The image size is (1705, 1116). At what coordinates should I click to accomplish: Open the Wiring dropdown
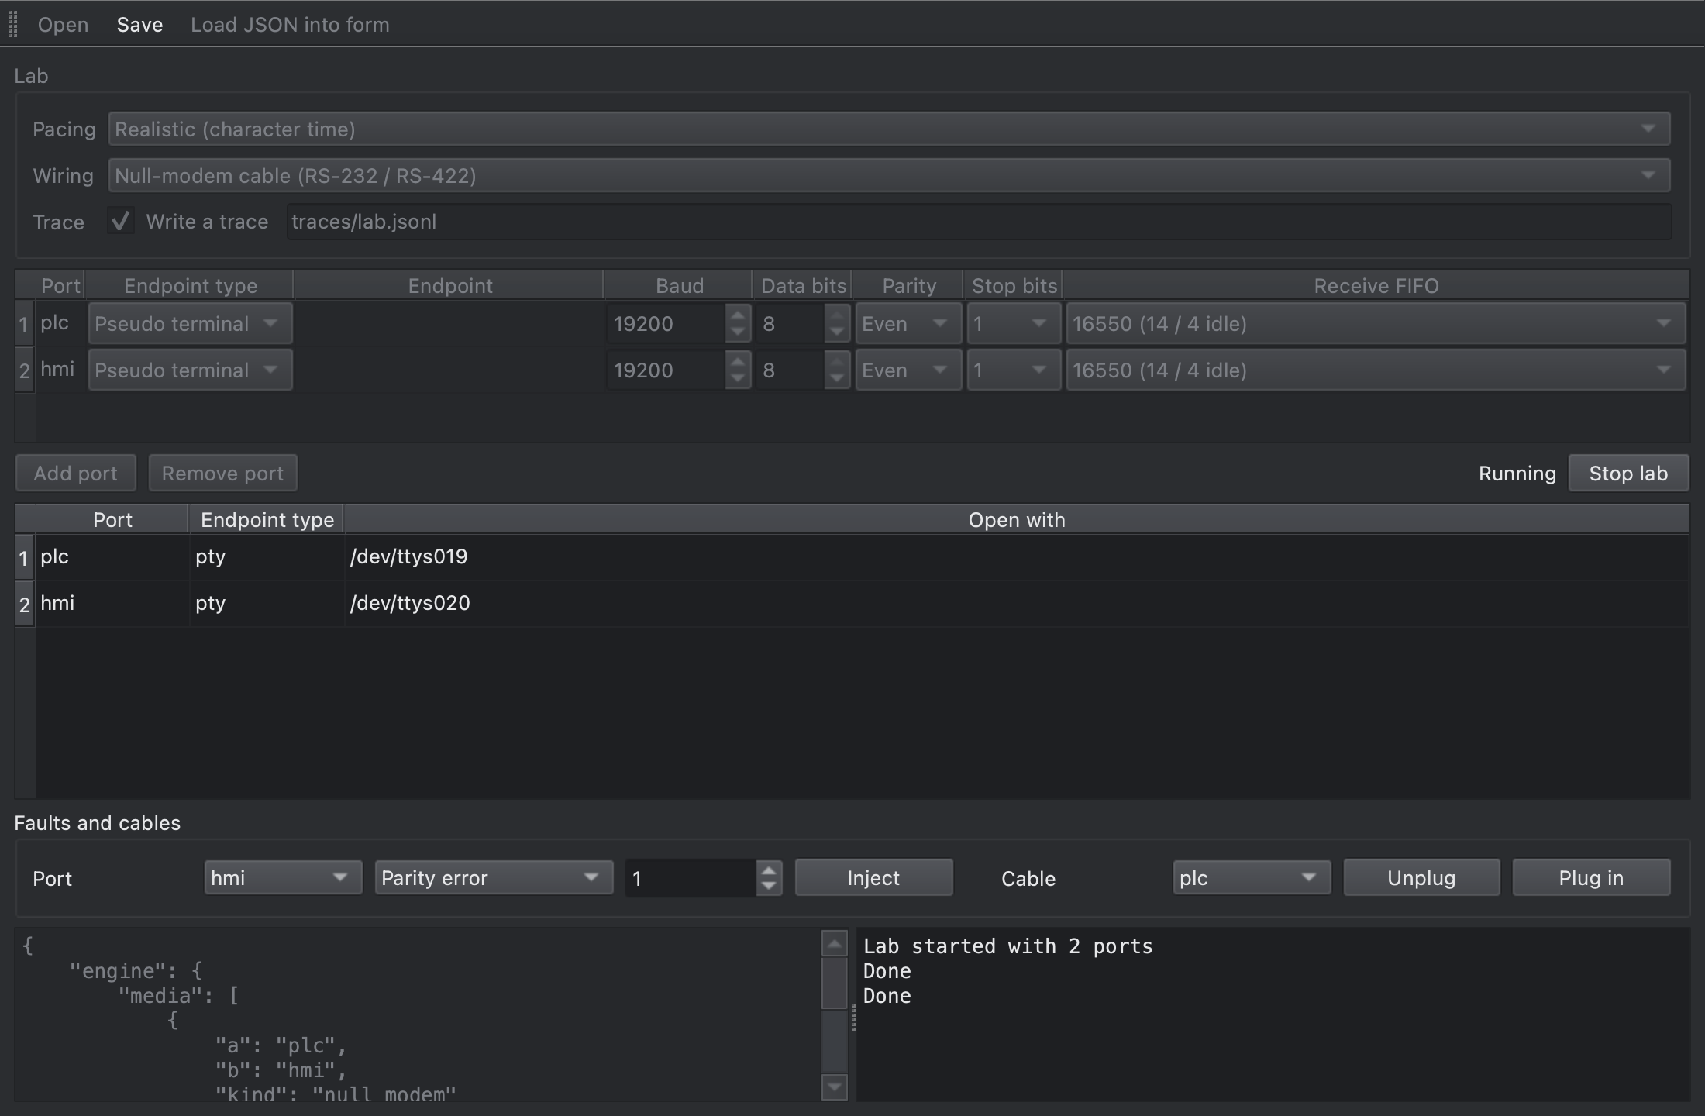tap(889, 175)
